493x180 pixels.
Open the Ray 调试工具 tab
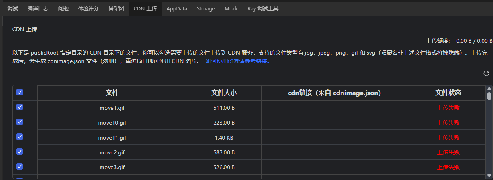pos(263,8)
